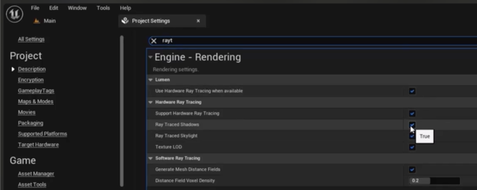Screen dimensions: 477x190
Task: Open the Encryption settings page
Action: point(31,80)
